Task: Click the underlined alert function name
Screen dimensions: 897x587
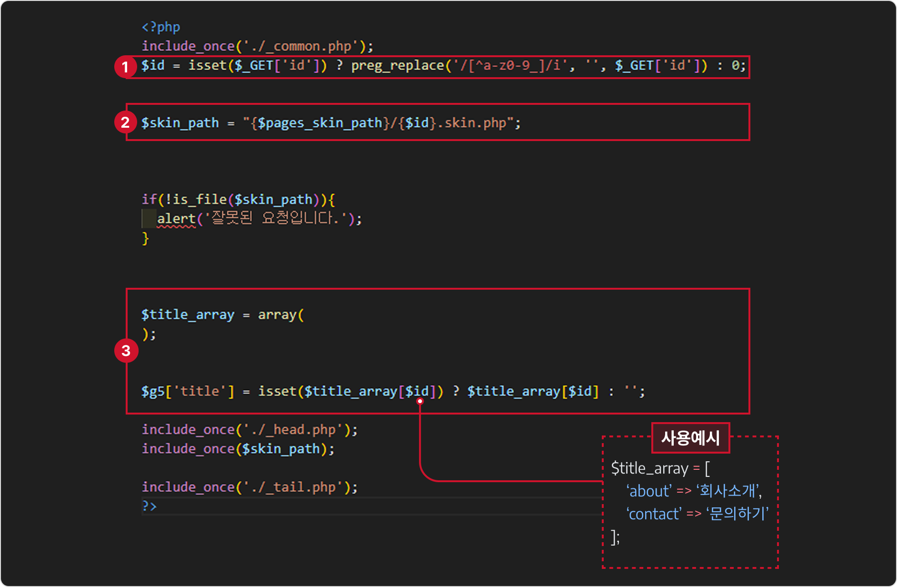Action: click(x=176, y=219)
